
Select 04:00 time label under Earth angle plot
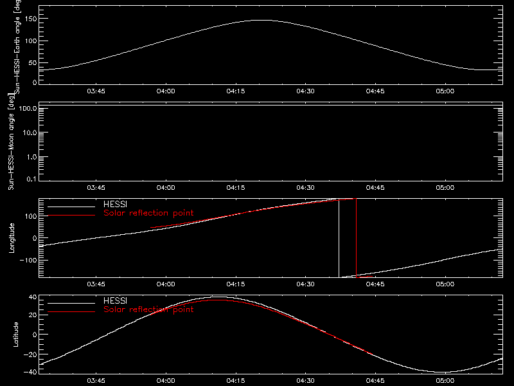(166, 91)
